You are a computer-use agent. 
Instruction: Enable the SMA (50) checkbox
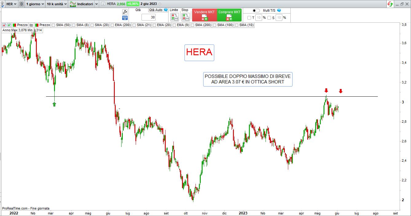(54, 25)
